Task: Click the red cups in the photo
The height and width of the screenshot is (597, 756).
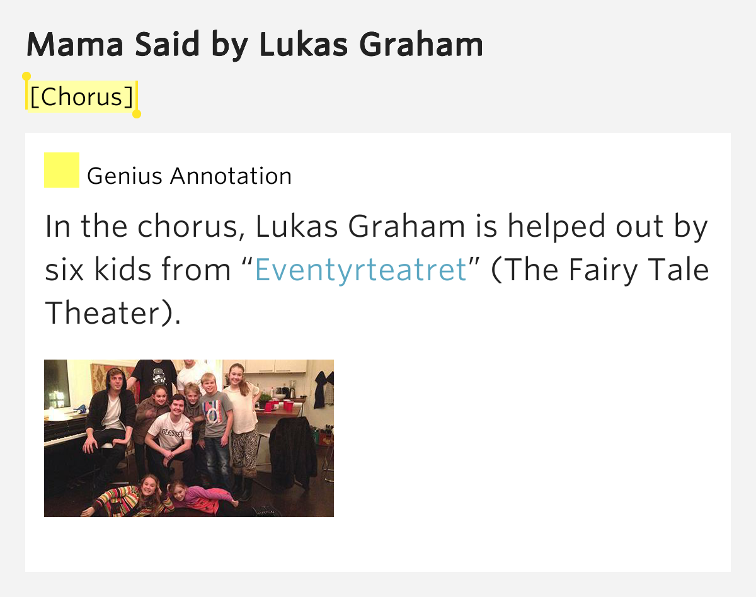Action: (x=277, y=404)
